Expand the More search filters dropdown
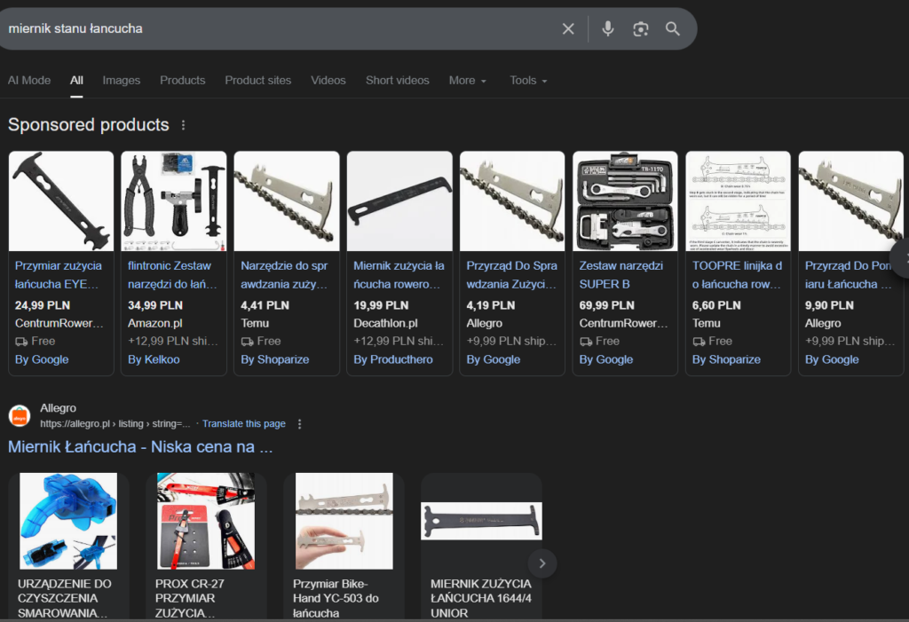Viewport: 909px width, 622px height. click(x=468, y=80)
